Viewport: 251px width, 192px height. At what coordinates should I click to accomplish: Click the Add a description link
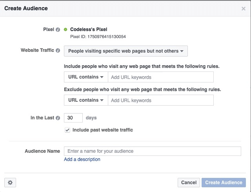click(x=82, y=159)
